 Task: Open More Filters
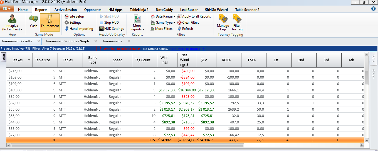[x=162, y=29]
